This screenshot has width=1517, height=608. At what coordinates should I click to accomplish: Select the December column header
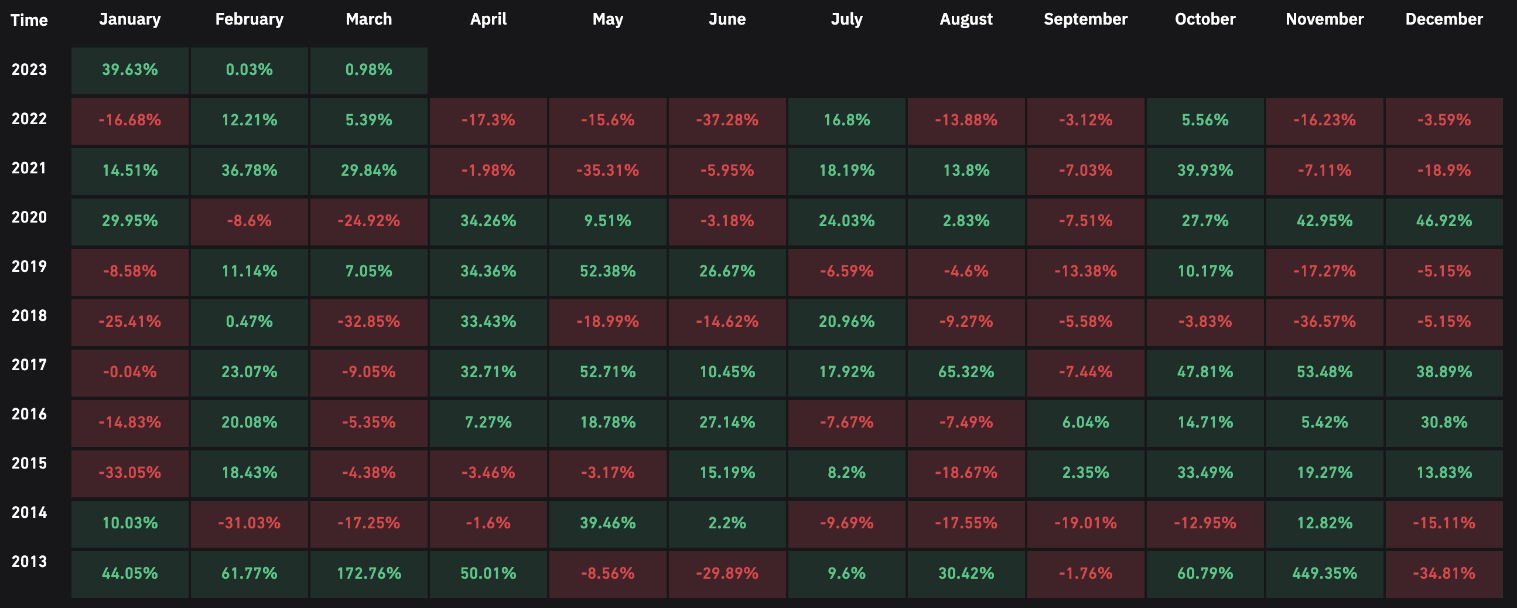[x=1443, y=19]
